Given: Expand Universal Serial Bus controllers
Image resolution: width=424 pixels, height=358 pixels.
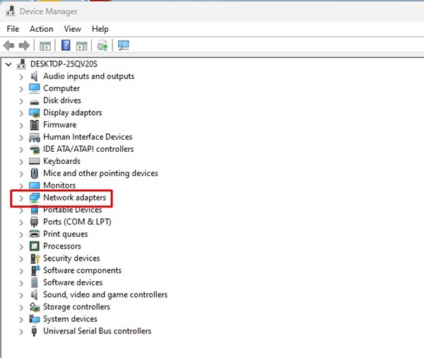Looking at the screenshot, I should (21, 332).
